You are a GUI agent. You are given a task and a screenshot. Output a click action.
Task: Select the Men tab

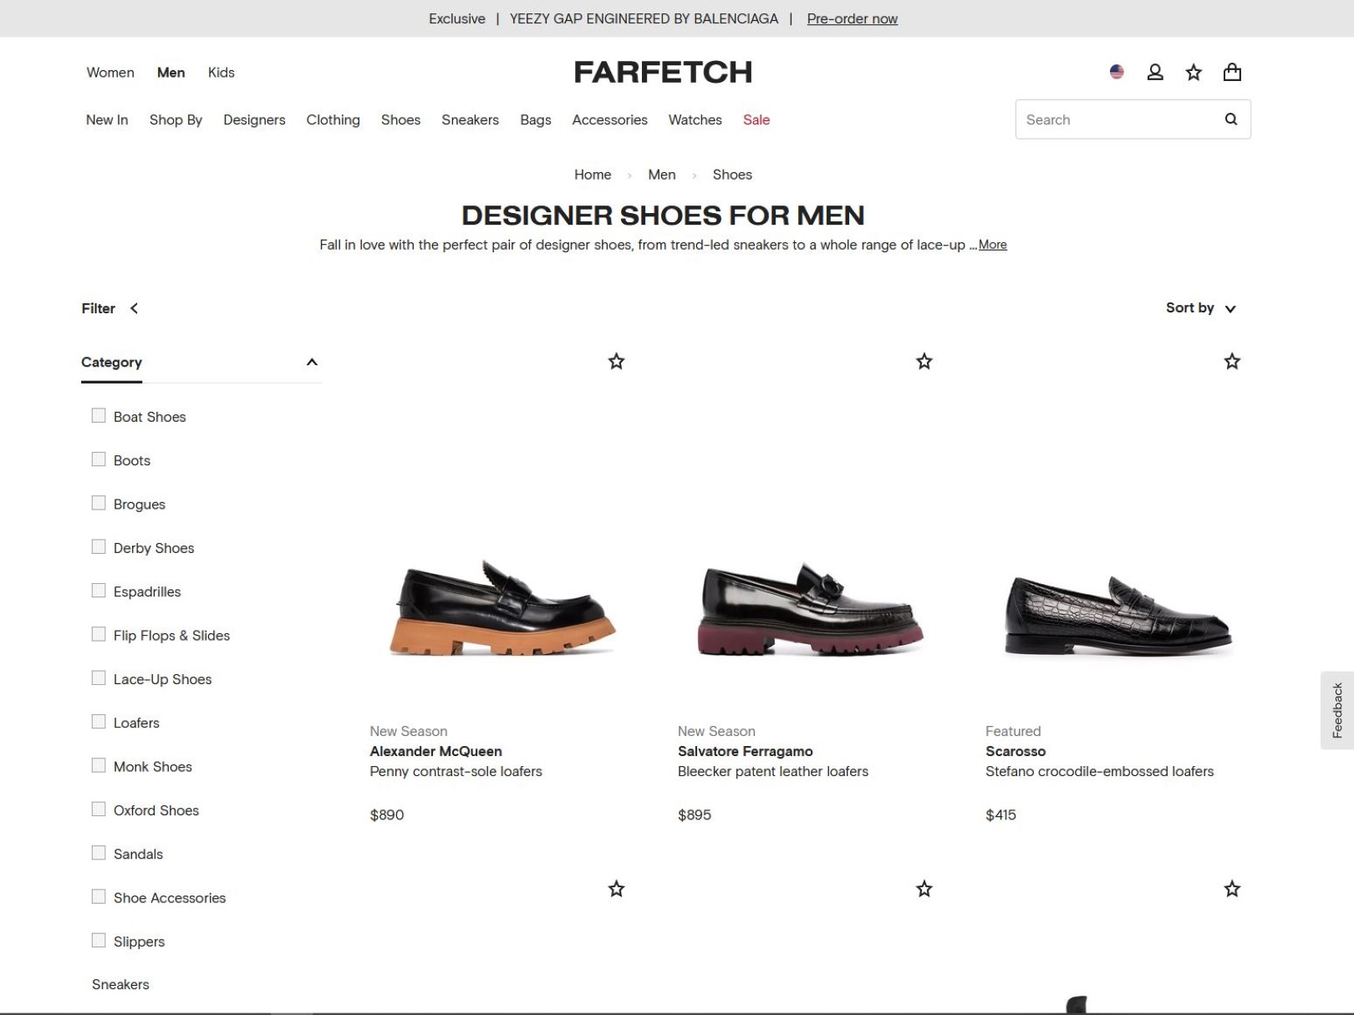[x=171, y=73]
